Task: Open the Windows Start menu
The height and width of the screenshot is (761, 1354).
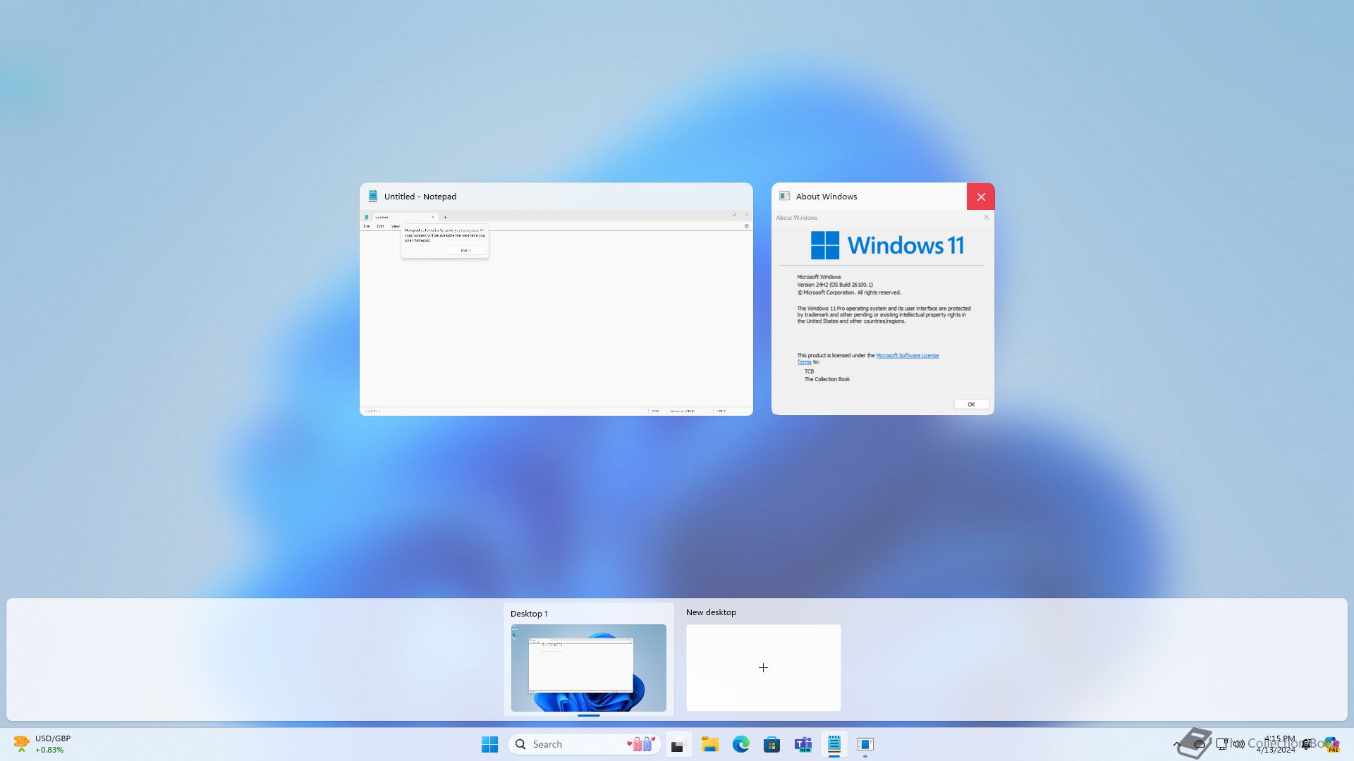Action: pos(489,744)
